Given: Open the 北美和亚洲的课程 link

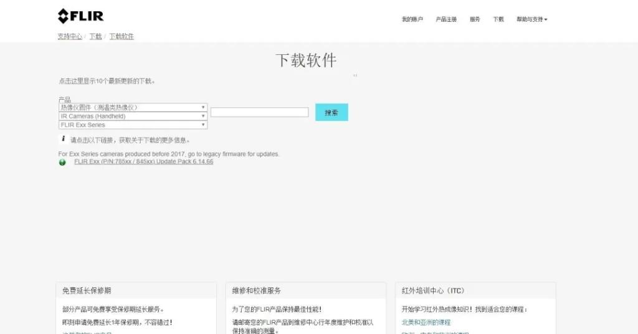Looking at the screenshot, I should (x=426, y=322).
